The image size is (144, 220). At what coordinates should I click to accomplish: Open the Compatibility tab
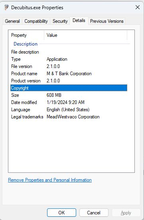tap(36, 21)
